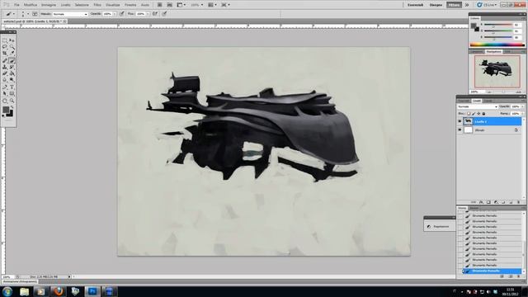Select the Pen tool
The height and width of the screenshot is (297, 528).
click(5, 87)
